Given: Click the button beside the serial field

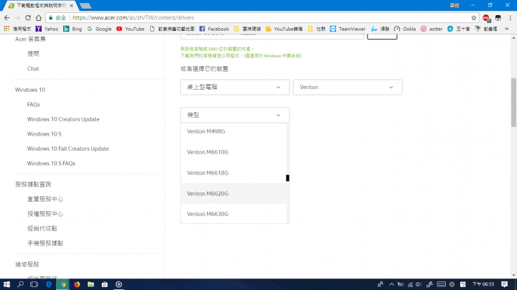Looking at the screenshot, I should pos(382,36).
